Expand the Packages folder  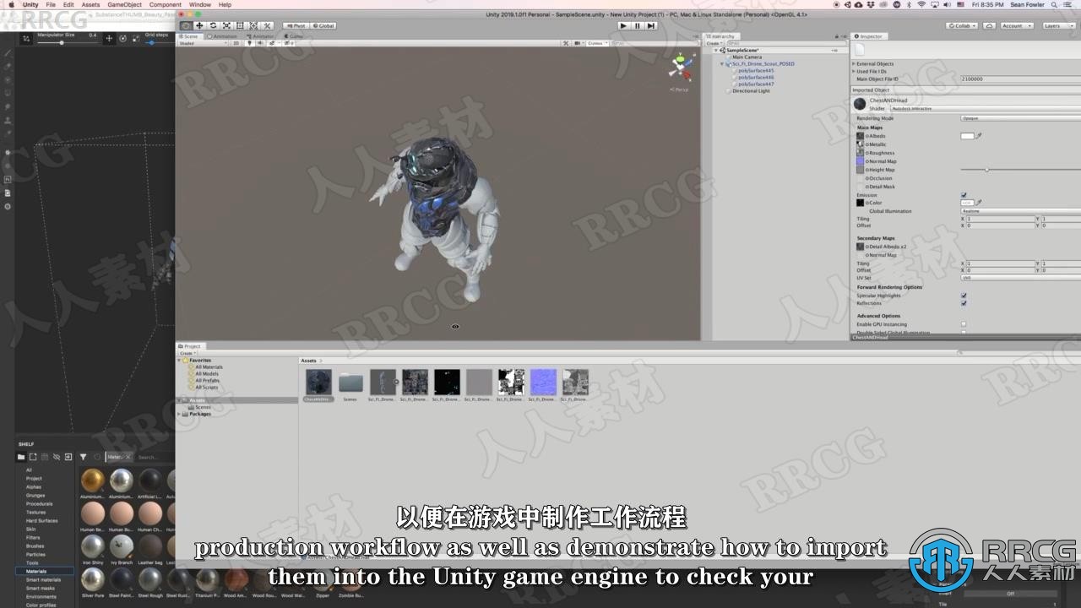(x=180, y=414)
